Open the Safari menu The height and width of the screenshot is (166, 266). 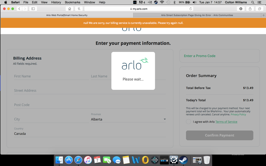(15, 2)
